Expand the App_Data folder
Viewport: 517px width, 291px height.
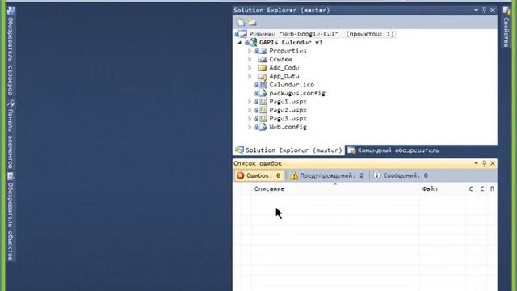click(250, 76)
